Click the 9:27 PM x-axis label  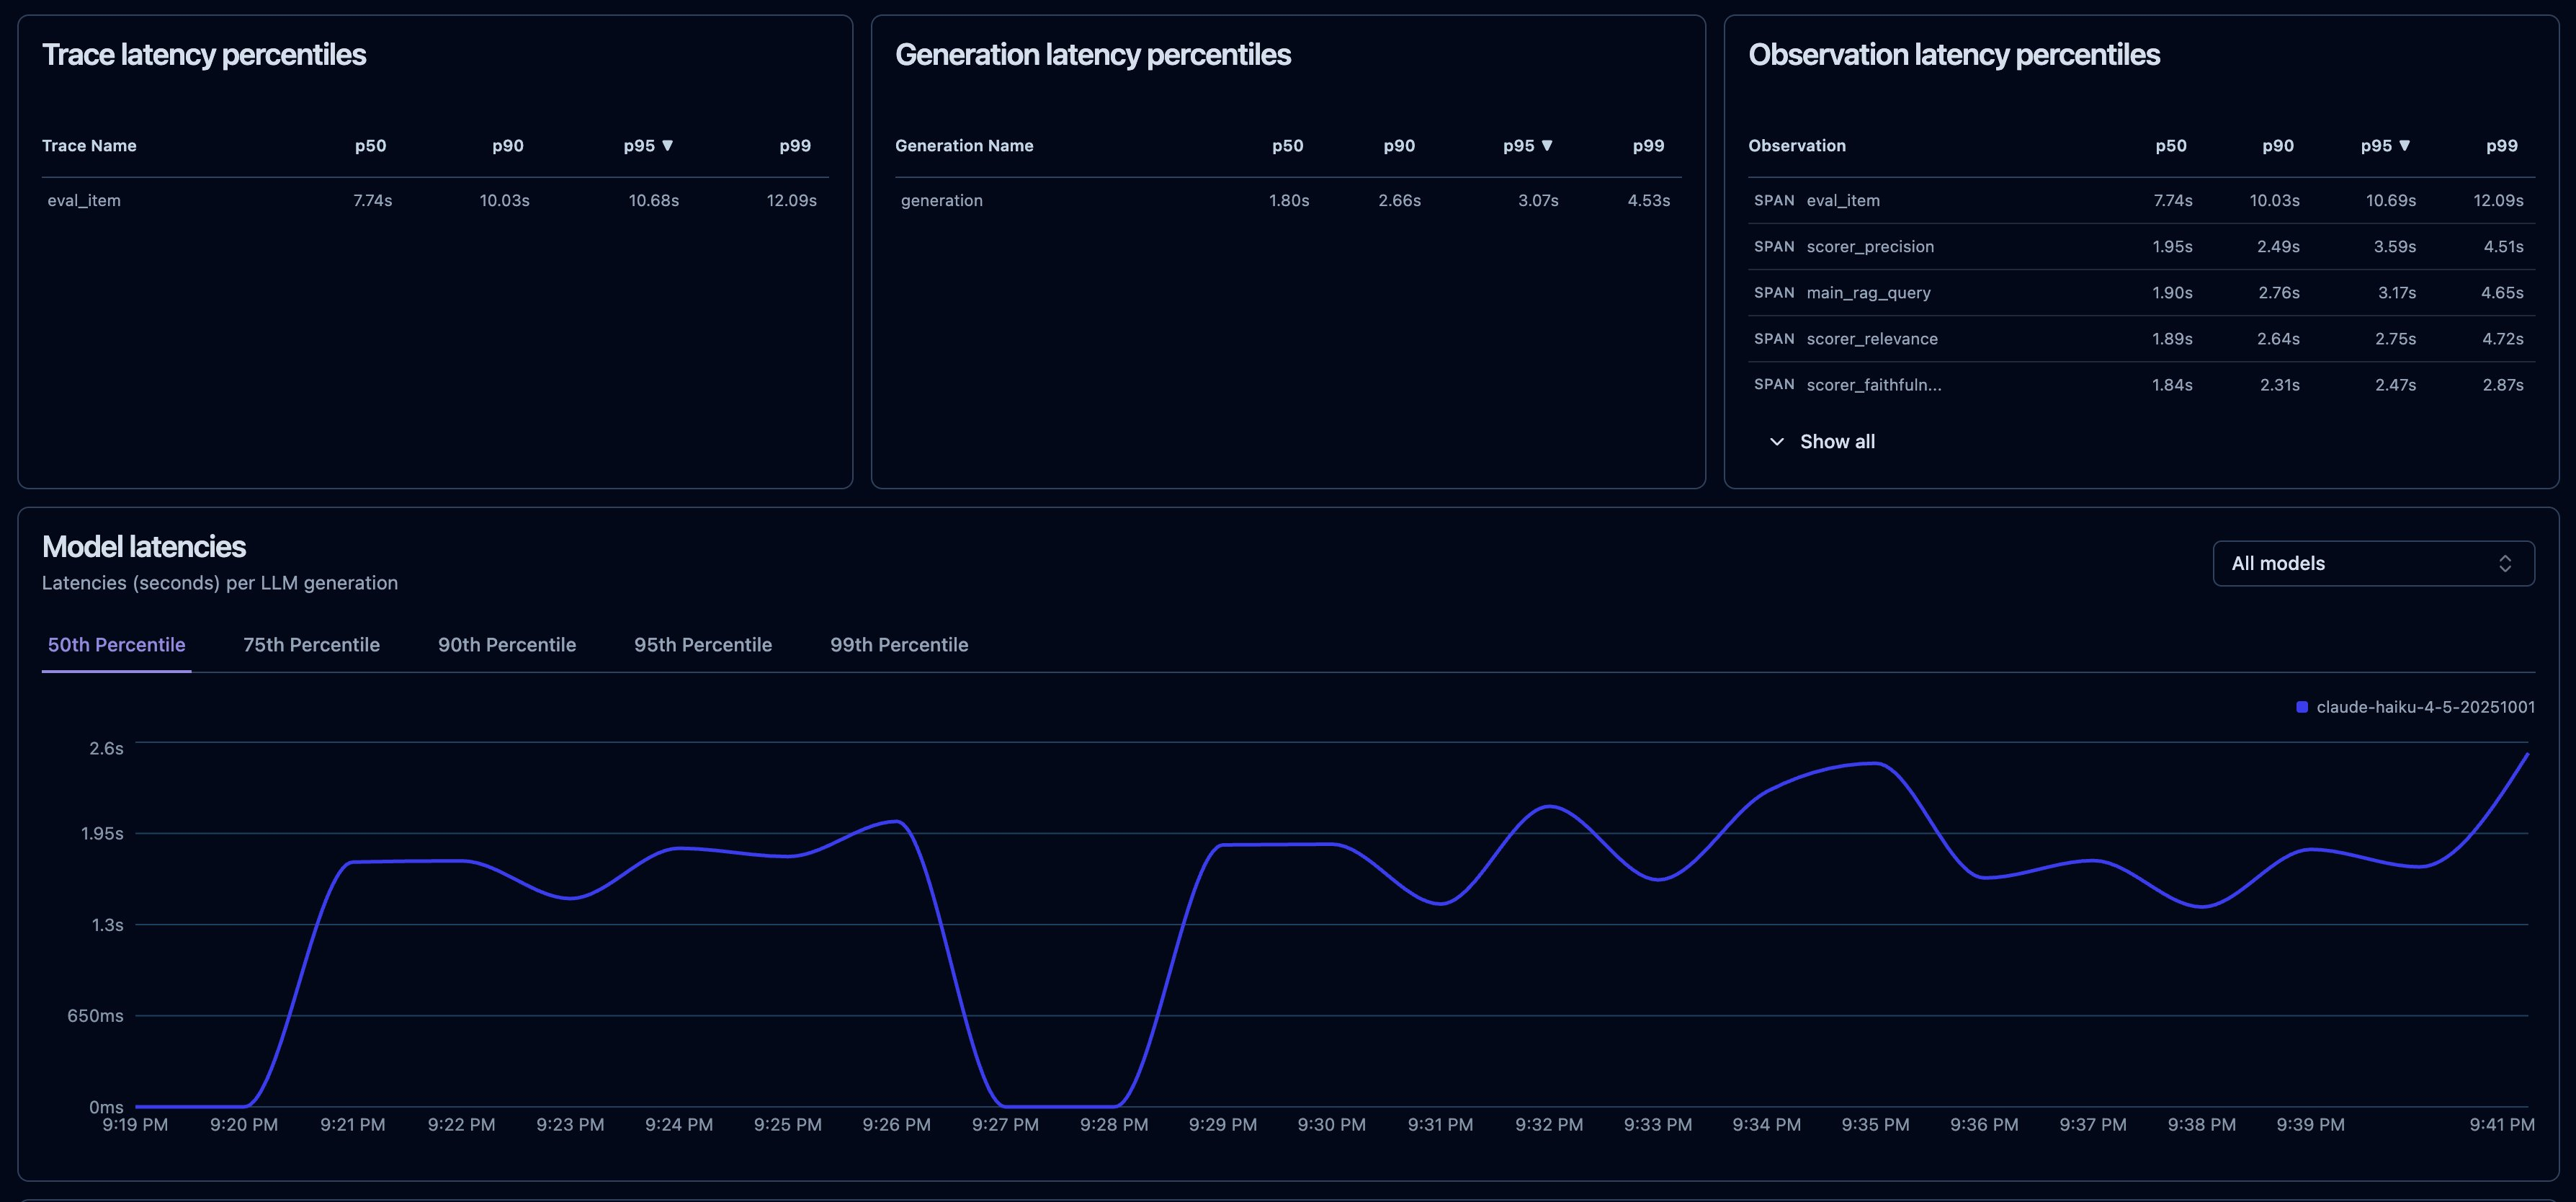click(x=1005, y=1125)
